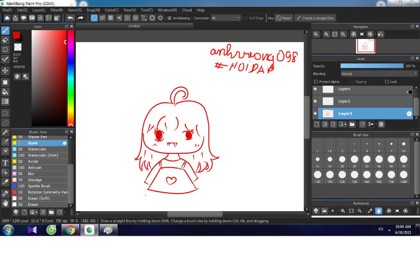This screenshot has height=271, width=420.
Task: Click the Navigator preview thumbnail
Action: (365, 46)
